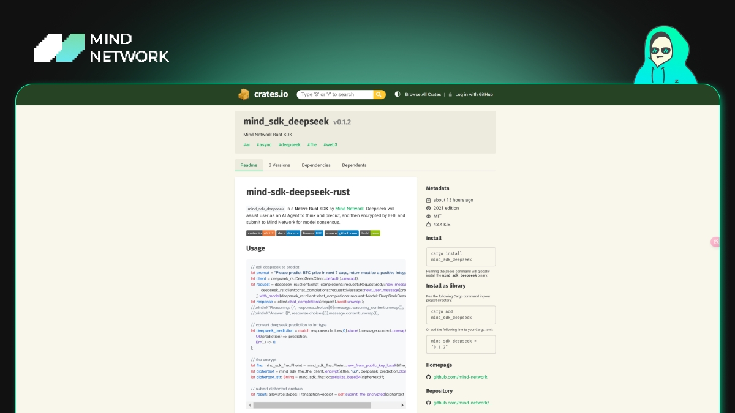Click the mind-sdk-deepseek-rust readme heading
The height and width of the screenshot is (413, 735).
coord(298,192)
